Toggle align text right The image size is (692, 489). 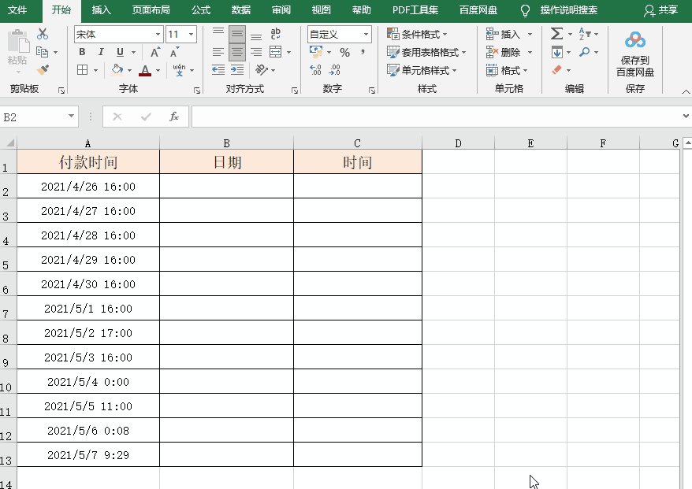(256, 53)
